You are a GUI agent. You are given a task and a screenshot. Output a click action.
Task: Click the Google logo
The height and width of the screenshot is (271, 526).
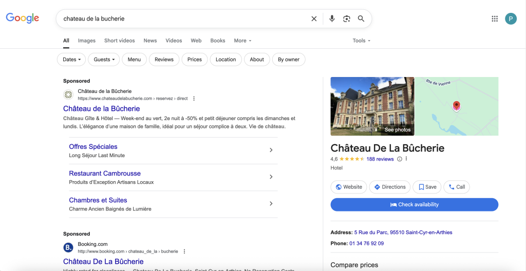point(23,18)
